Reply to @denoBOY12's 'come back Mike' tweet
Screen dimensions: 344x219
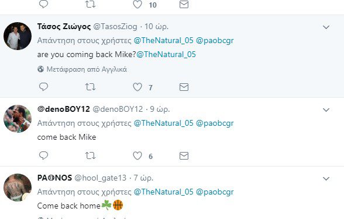pyautogui.click(x=43, y=156)
